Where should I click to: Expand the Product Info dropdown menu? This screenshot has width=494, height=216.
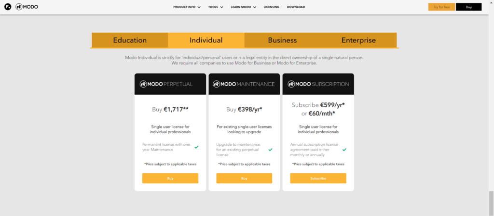(187, 7)
